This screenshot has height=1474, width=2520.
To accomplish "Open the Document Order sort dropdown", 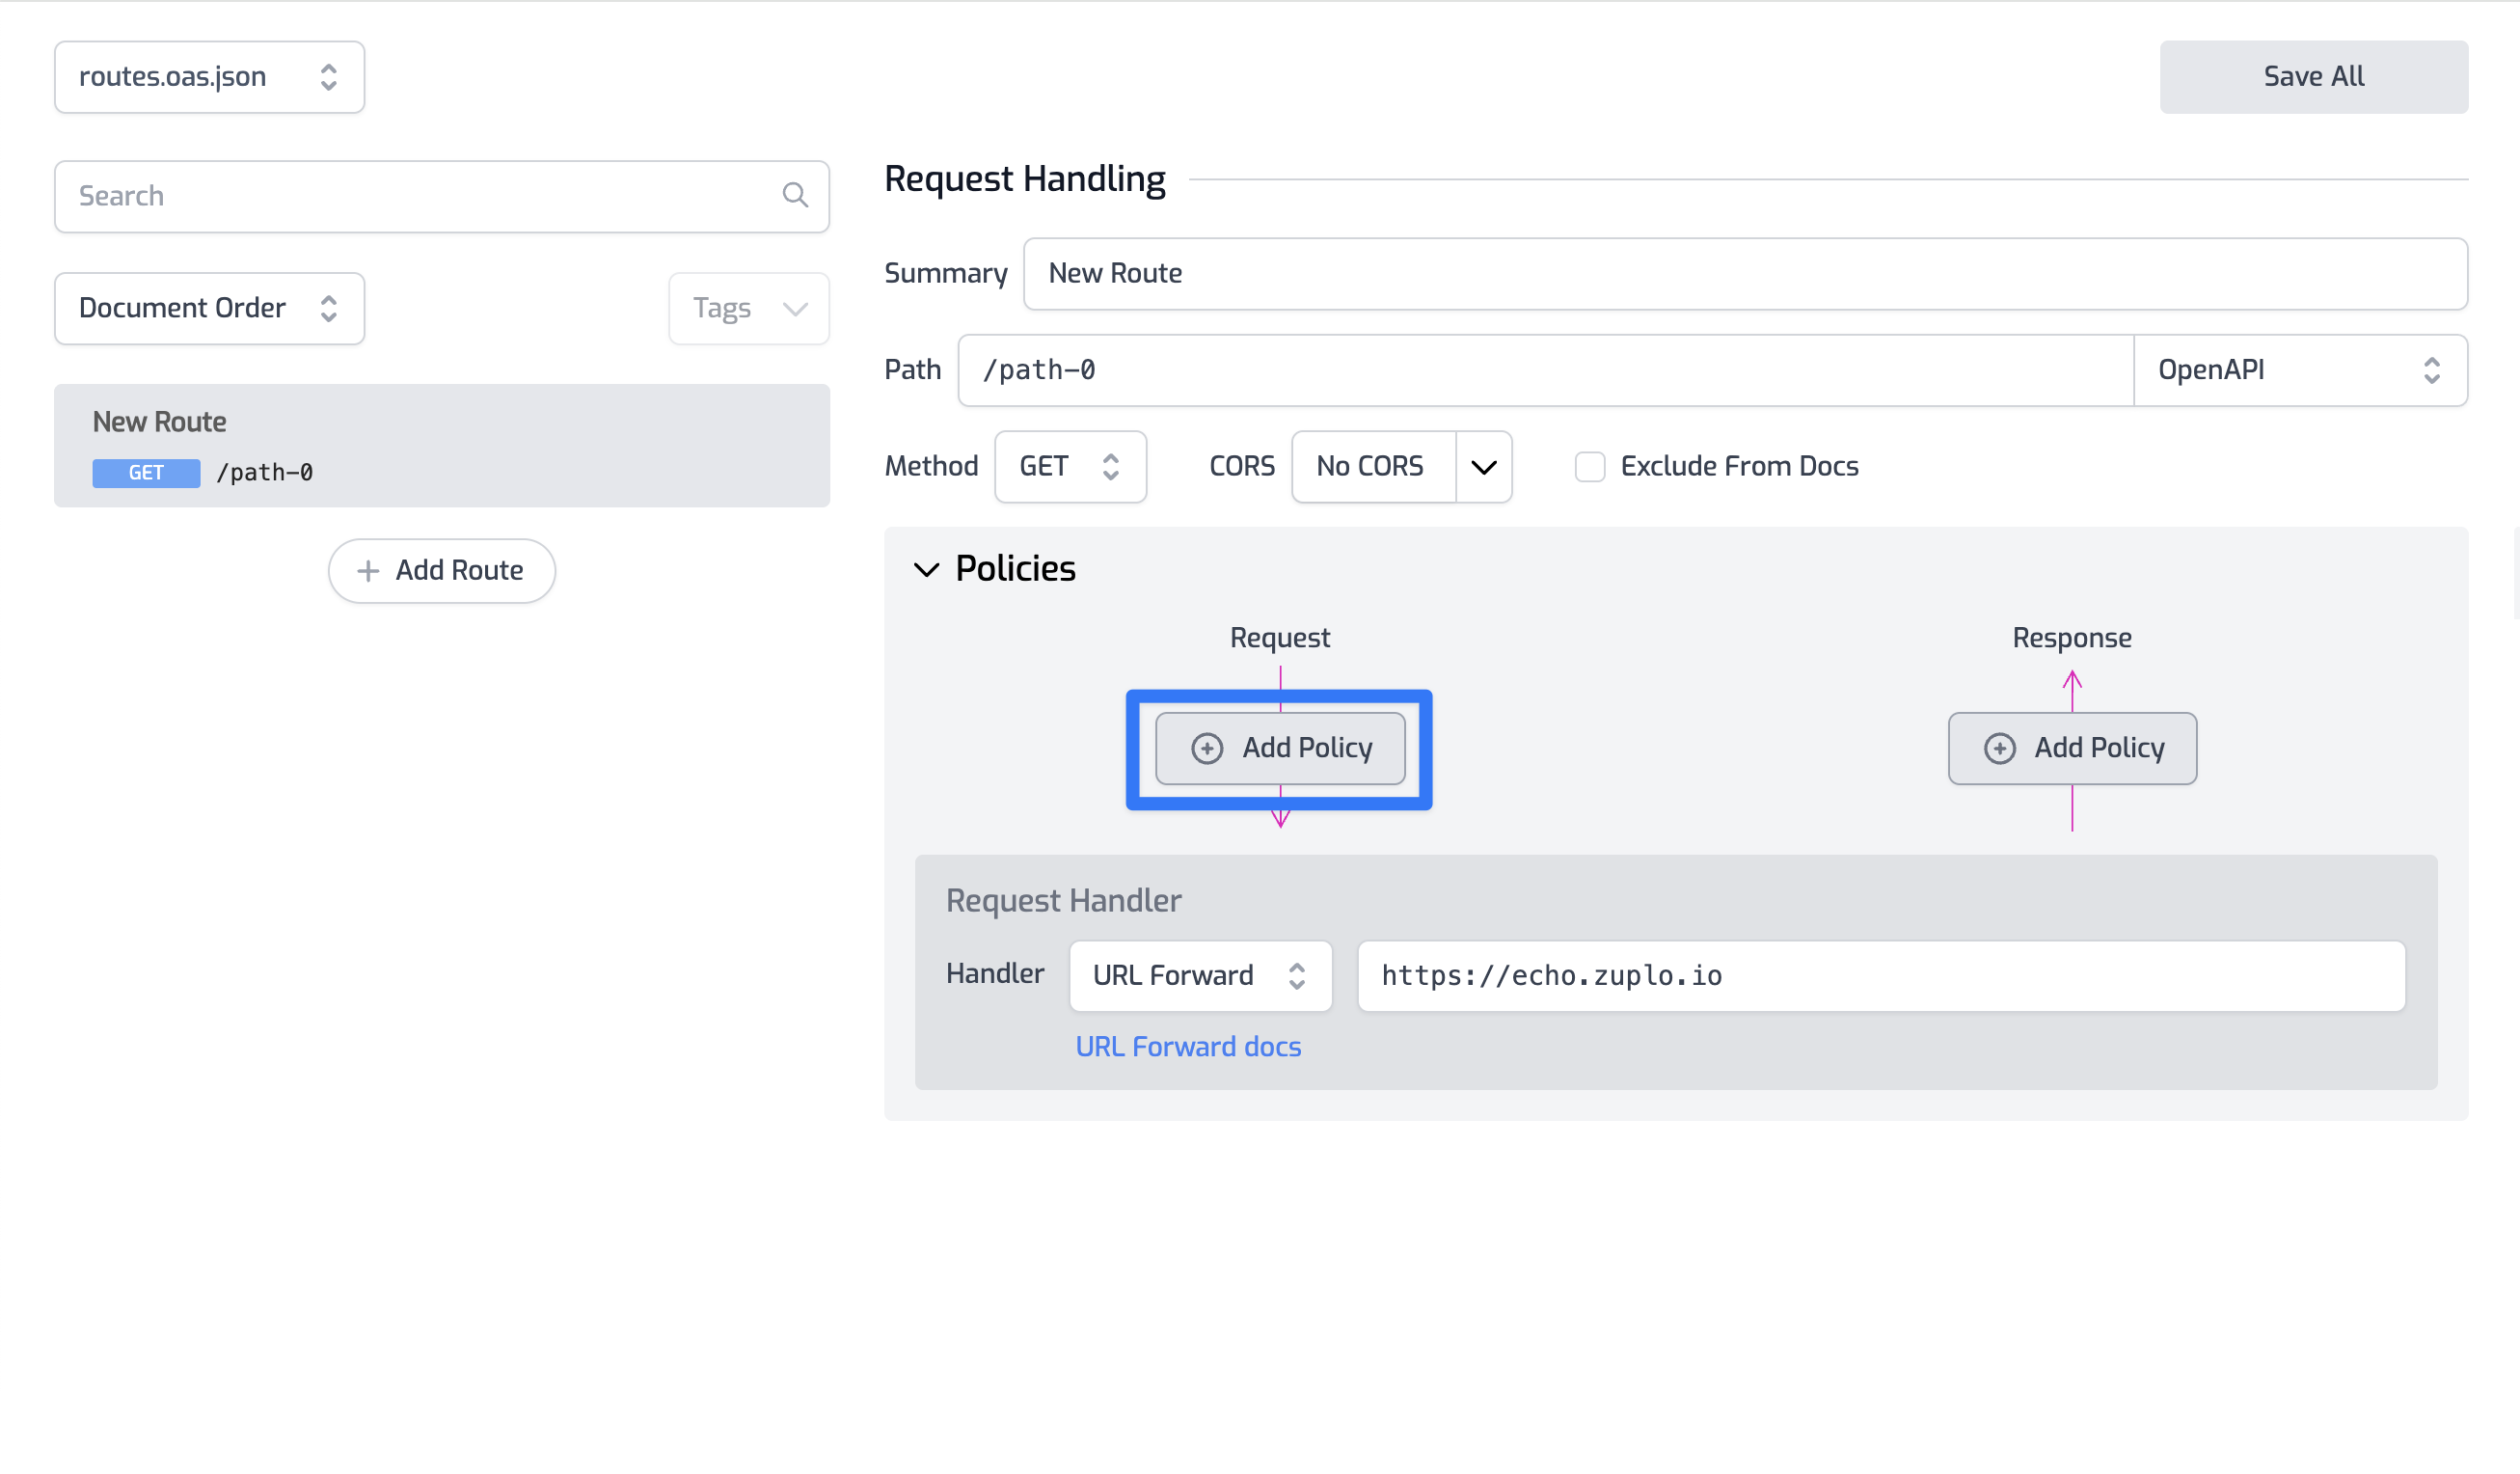I will click(x=209, y=308).
